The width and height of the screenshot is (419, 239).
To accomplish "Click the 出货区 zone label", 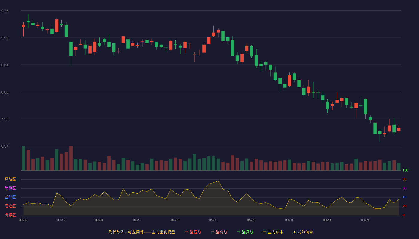I will coord(10,188).
